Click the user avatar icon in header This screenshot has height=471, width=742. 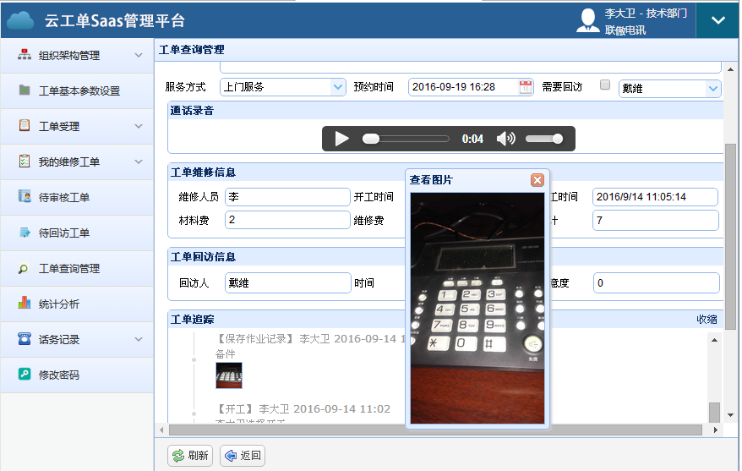click(588, 20)
